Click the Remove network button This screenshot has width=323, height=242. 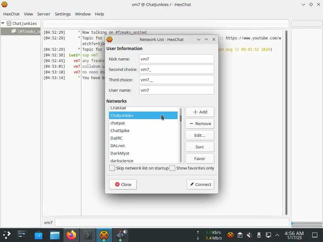(200, 124)
